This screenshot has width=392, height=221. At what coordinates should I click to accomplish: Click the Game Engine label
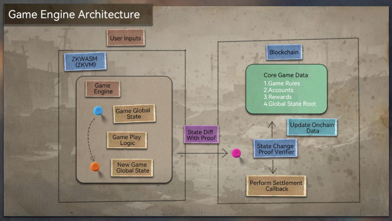(x=103, y=89)
